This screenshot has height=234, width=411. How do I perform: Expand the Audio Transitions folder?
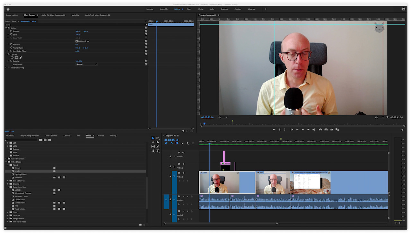point(6,159)
